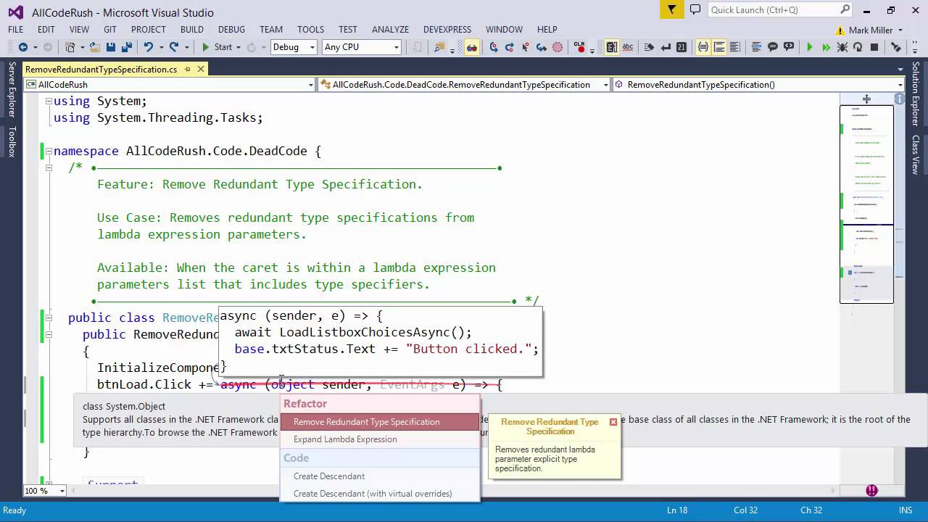The height and width of the screenshot is (522, 928).
Task: Choose Create Descendant in Code menu
Action: (x=380, y=476)
